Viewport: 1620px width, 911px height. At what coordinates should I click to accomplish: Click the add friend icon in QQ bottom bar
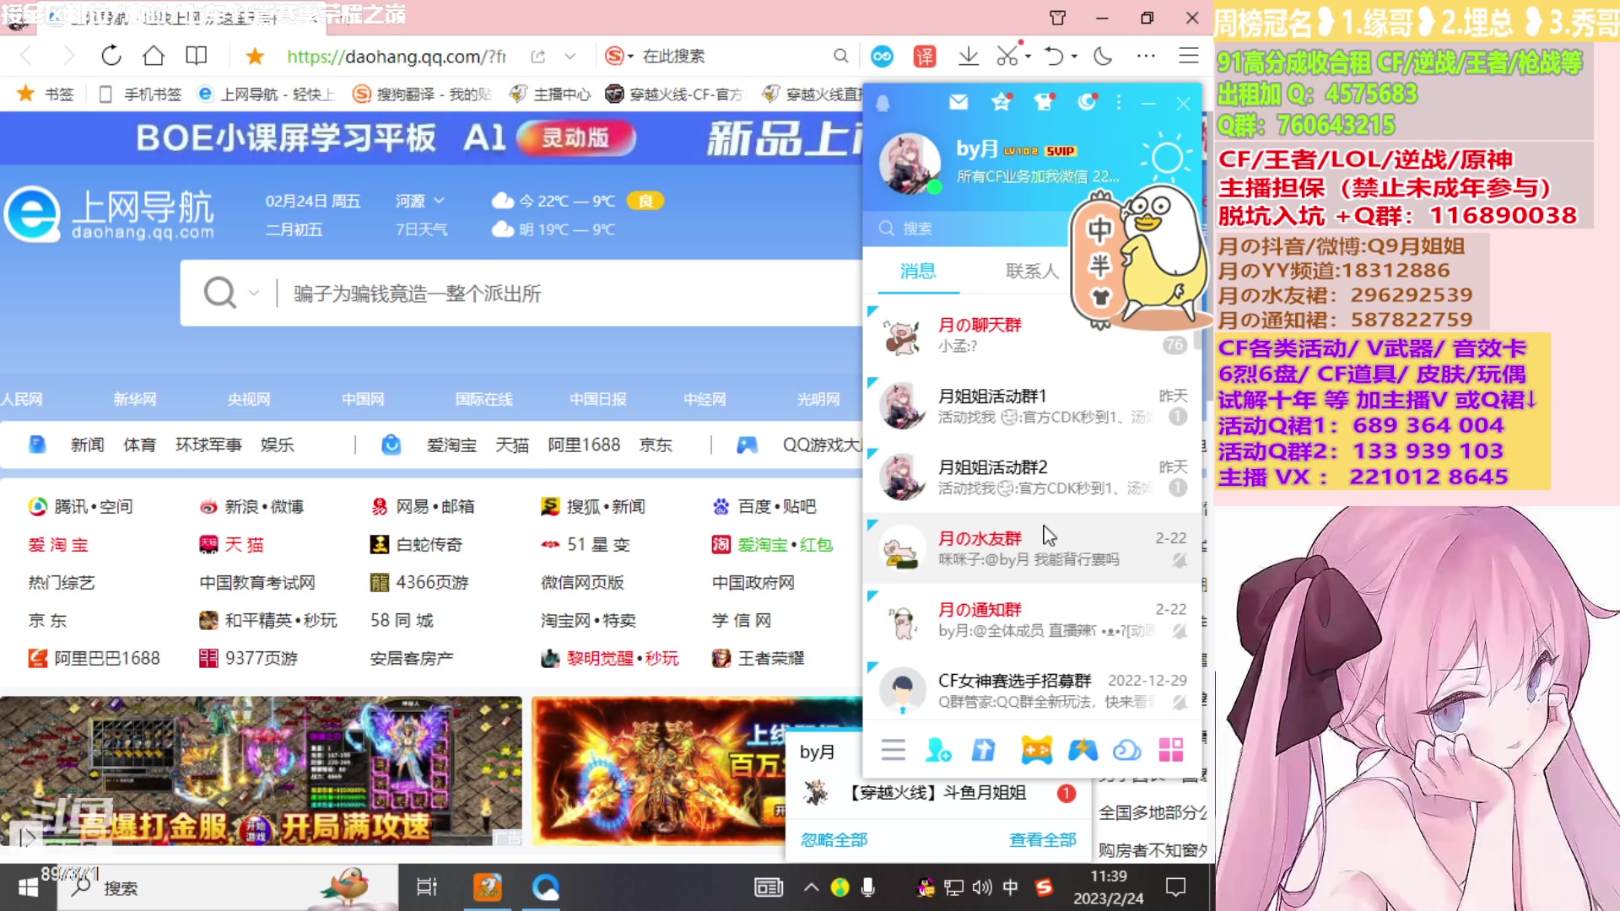938,750
